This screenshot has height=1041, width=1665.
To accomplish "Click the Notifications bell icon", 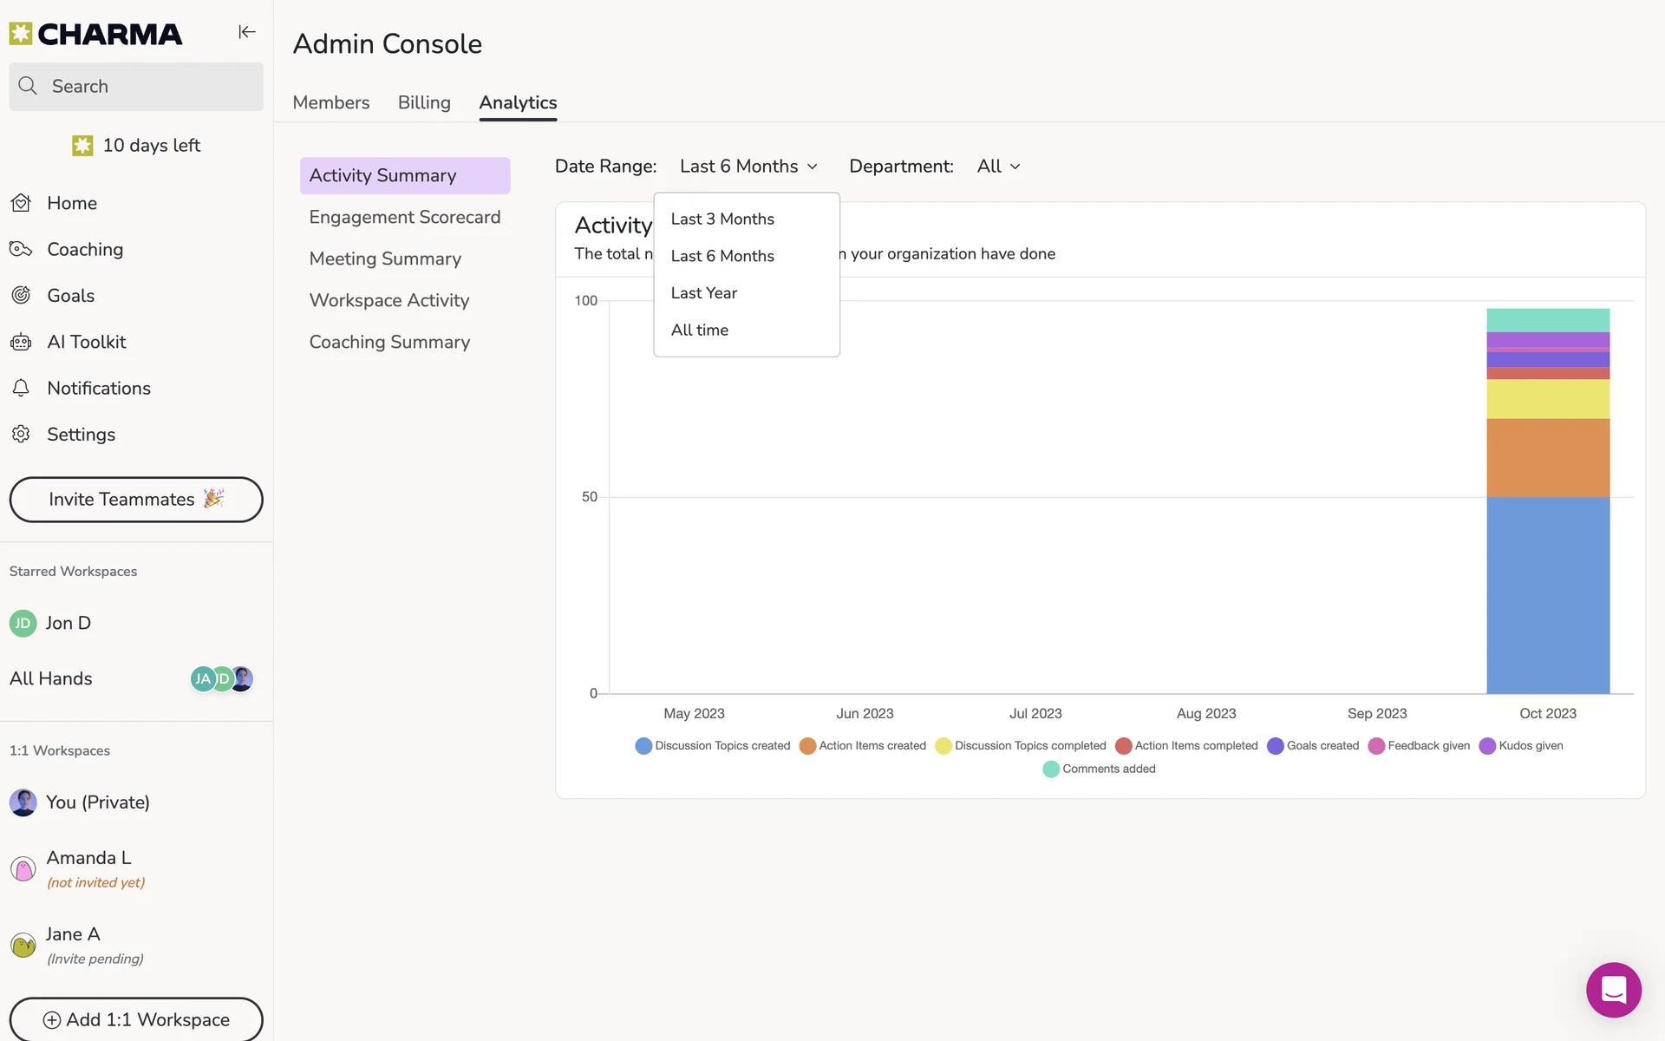I will point(22,388).
